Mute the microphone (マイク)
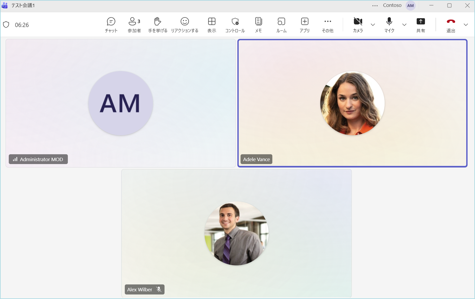Screen dimensions: 475x299 point(389,25)
